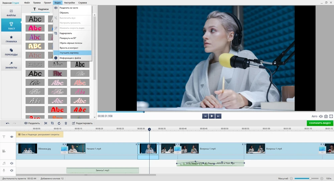
Task: Choose Улучшить картинку from Видео menu
Action: tap(69, 53)
